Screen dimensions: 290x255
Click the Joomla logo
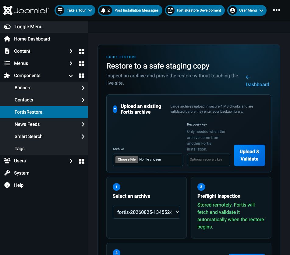[x=26, y=10]
